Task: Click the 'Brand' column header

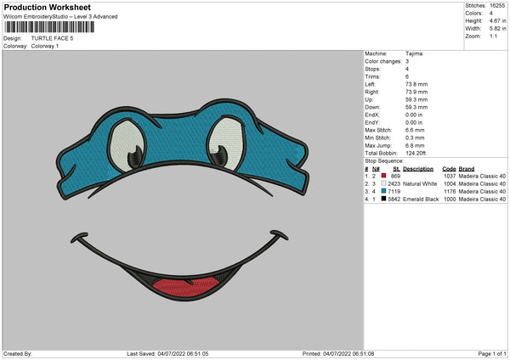Action: click(x=467, y=169)
